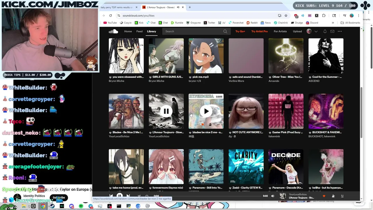
Task: Open the Reddit bookmark
Action: (252, 23)
